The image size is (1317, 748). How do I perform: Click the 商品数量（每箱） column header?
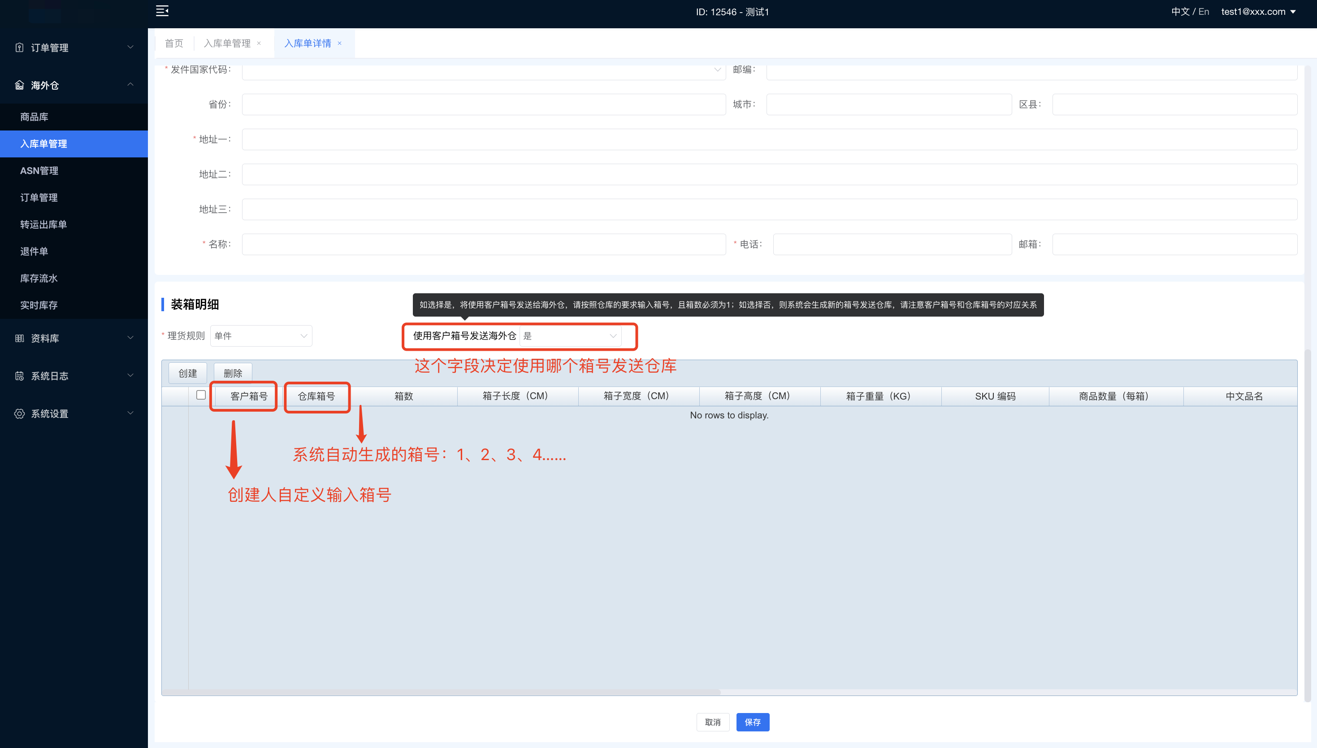1116,396
